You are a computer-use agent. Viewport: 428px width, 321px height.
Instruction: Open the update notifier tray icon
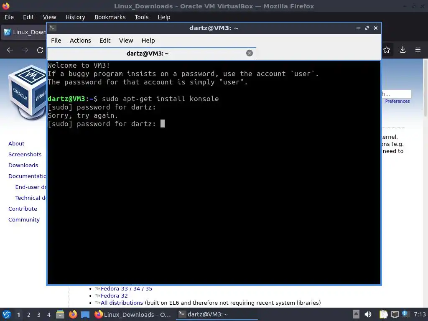point(405,314)
